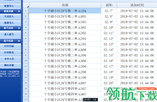Select row header number 1
Viewport: 157px width, 102px height.
(x=26, y=11)
